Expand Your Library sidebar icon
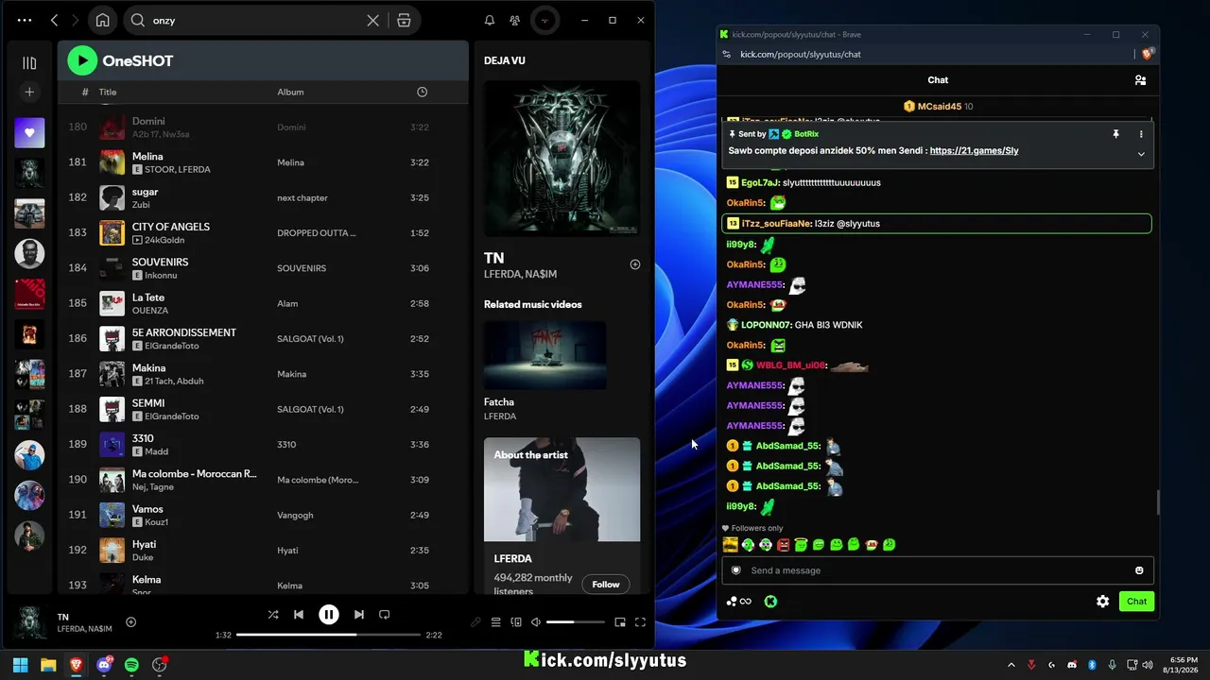1210x680 pixels. click(29, 63)
